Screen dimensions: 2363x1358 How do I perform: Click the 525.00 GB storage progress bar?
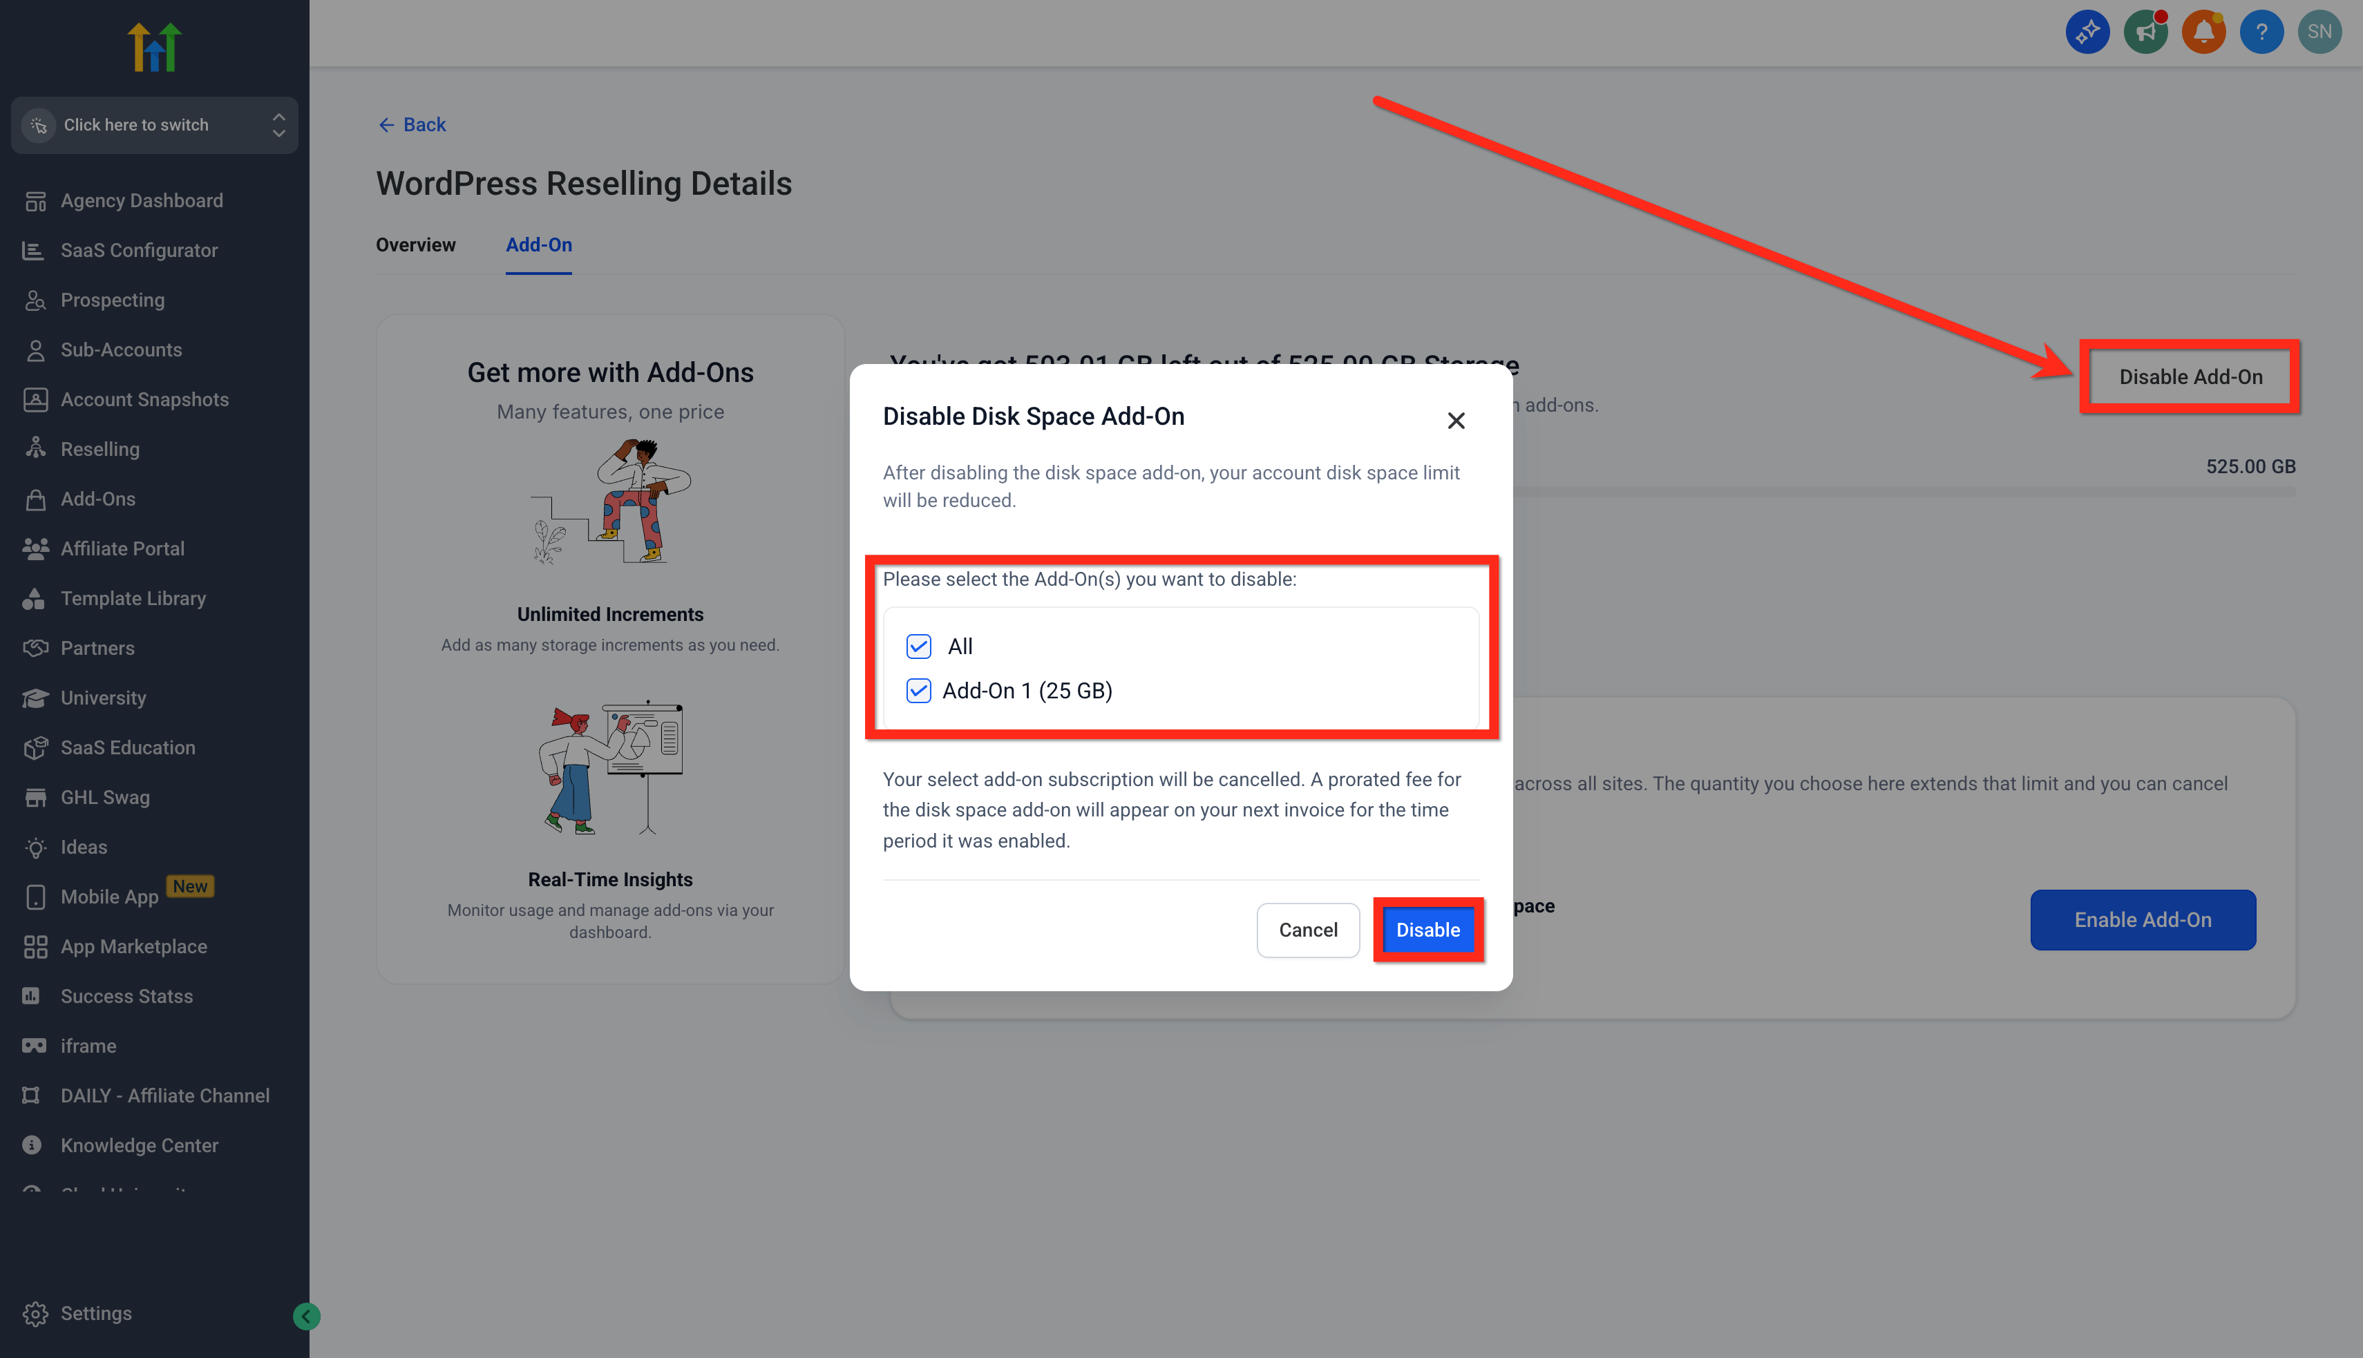pos(1903,492)
